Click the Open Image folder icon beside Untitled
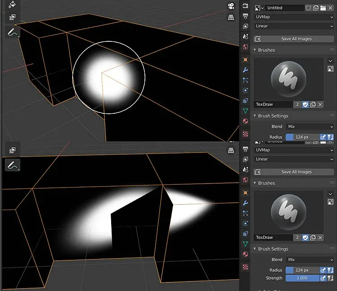337x291 pixels. pyautogui.click(x=323, y=8)
